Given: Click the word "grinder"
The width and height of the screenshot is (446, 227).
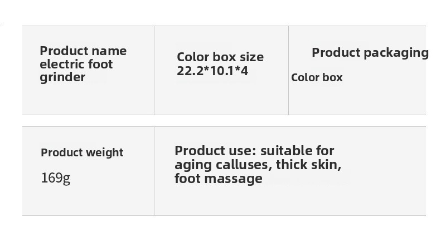Looking at the screenshot, I should point(62,77).
